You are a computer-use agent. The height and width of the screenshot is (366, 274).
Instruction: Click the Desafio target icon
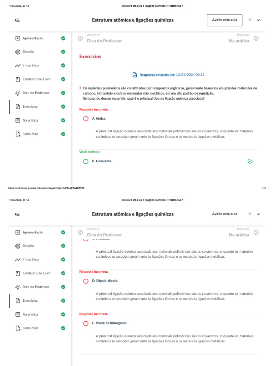18,52
